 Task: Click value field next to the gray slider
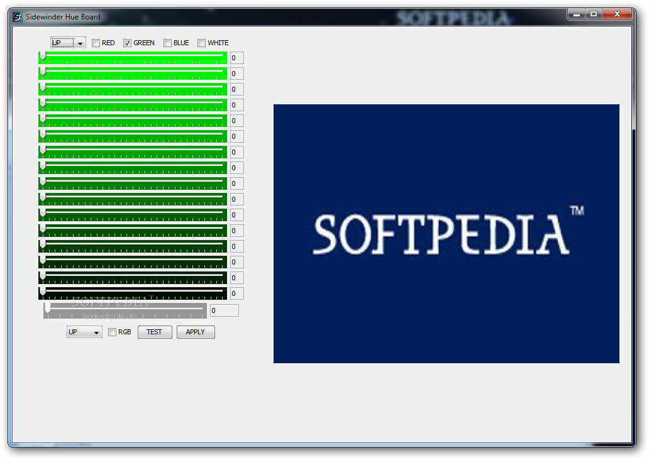click(x=225, y=310)
